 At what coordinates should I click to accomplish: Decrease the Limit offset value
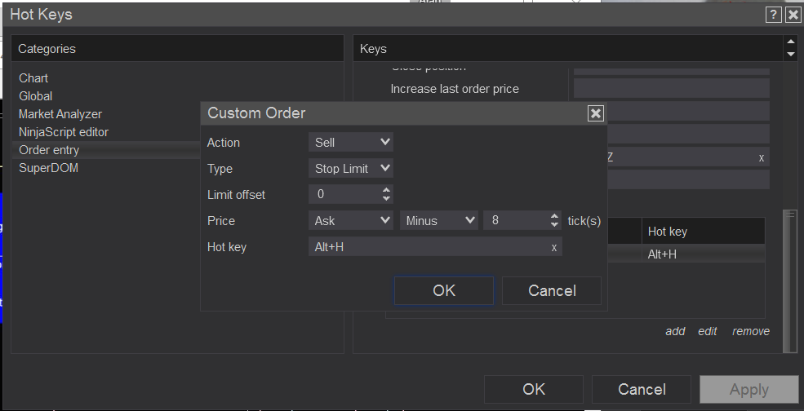(x=386, y=199)
